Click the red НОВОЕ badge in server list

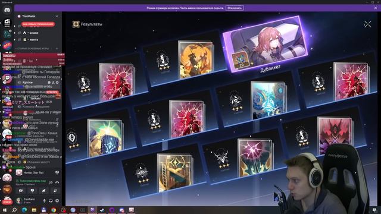pos(7,202)
